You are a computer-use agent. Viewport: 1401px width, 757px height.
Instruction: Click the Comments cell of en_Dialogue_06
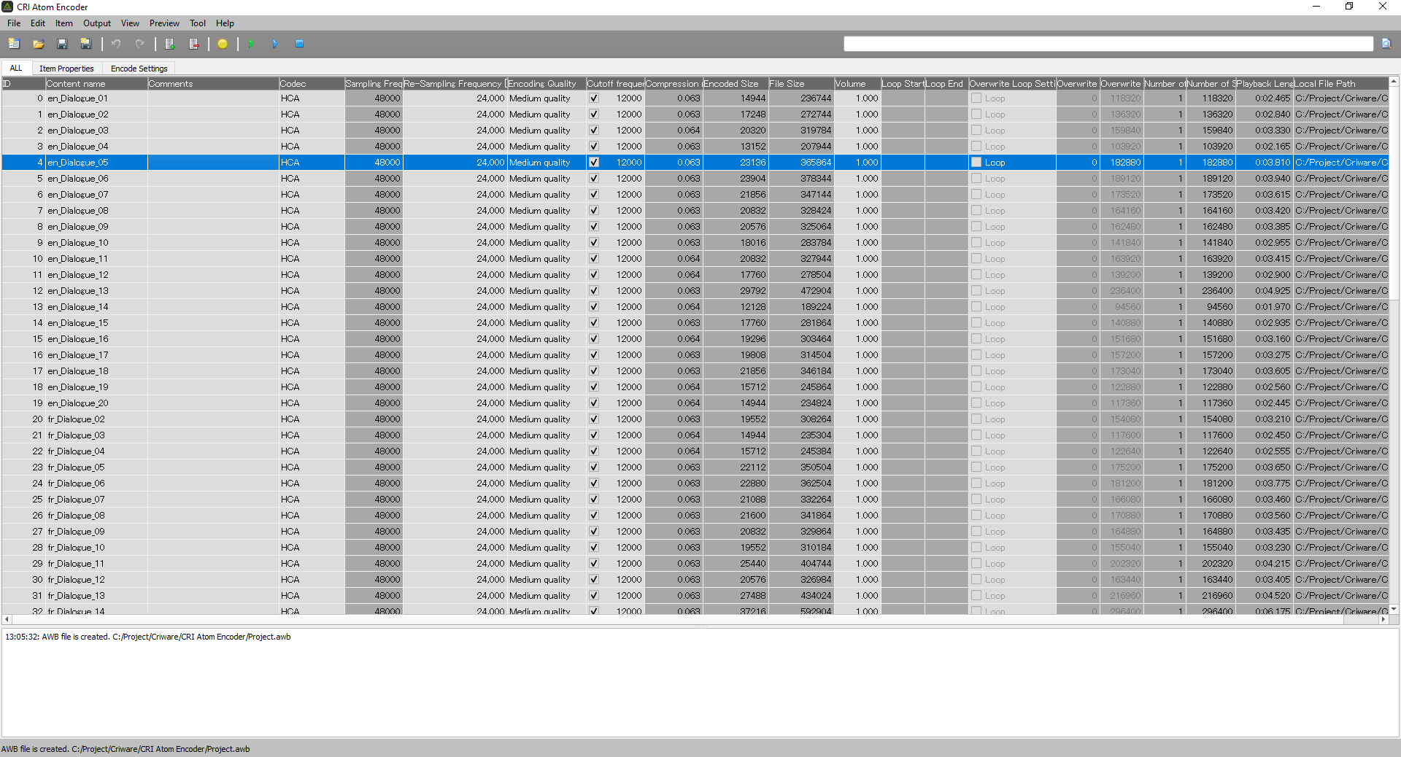click(x=213, y=179)
